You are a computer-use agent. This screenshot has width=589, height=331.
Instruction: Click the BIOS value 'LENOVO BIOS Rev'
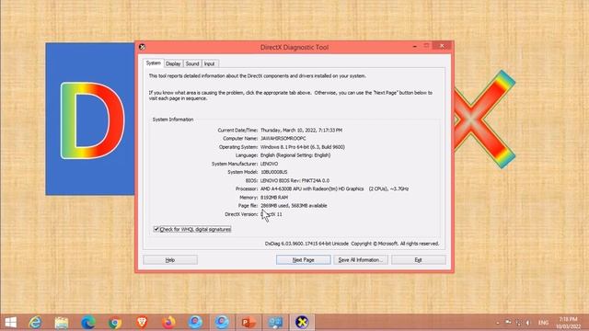point(294,180)
